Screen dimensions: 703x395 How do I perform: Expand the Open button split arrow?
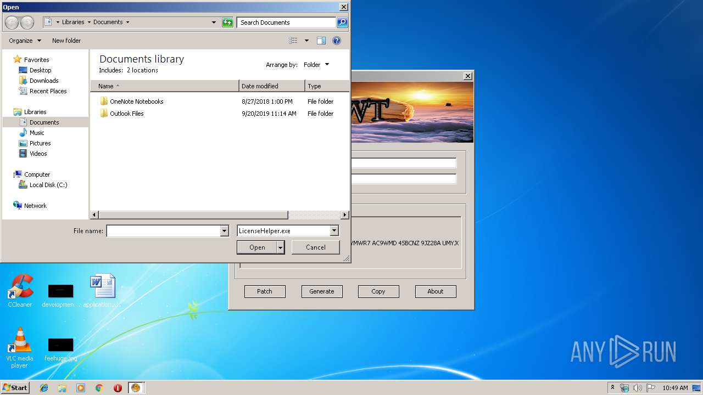tap(281, 247)
